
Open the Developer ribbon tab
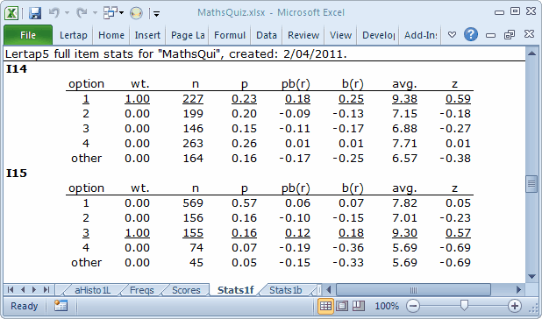pyautogui.click(x=379, y=35)
